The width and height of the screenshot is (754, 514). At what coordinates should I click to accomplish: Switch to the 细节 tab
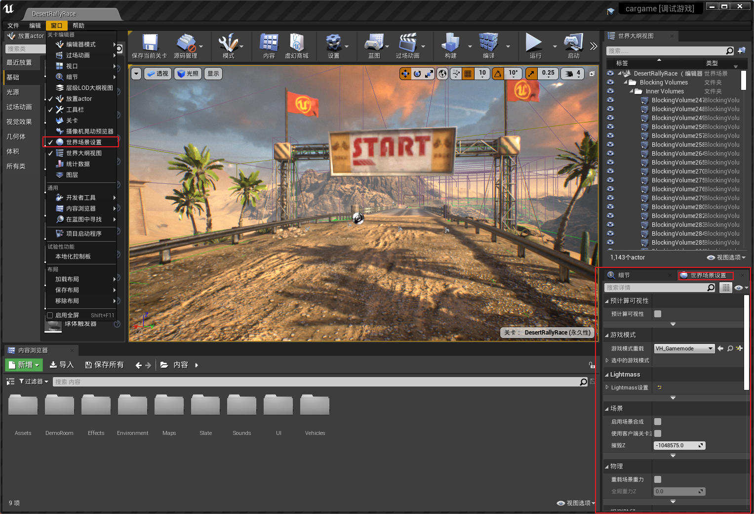click(x=623, y=275)
